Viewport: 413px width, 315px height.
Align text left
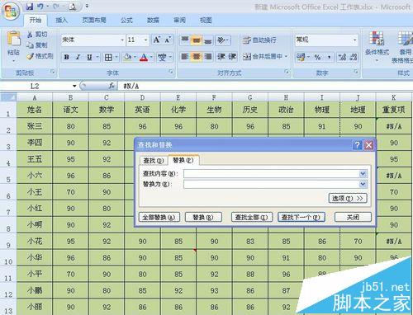[x=185, y=57]
